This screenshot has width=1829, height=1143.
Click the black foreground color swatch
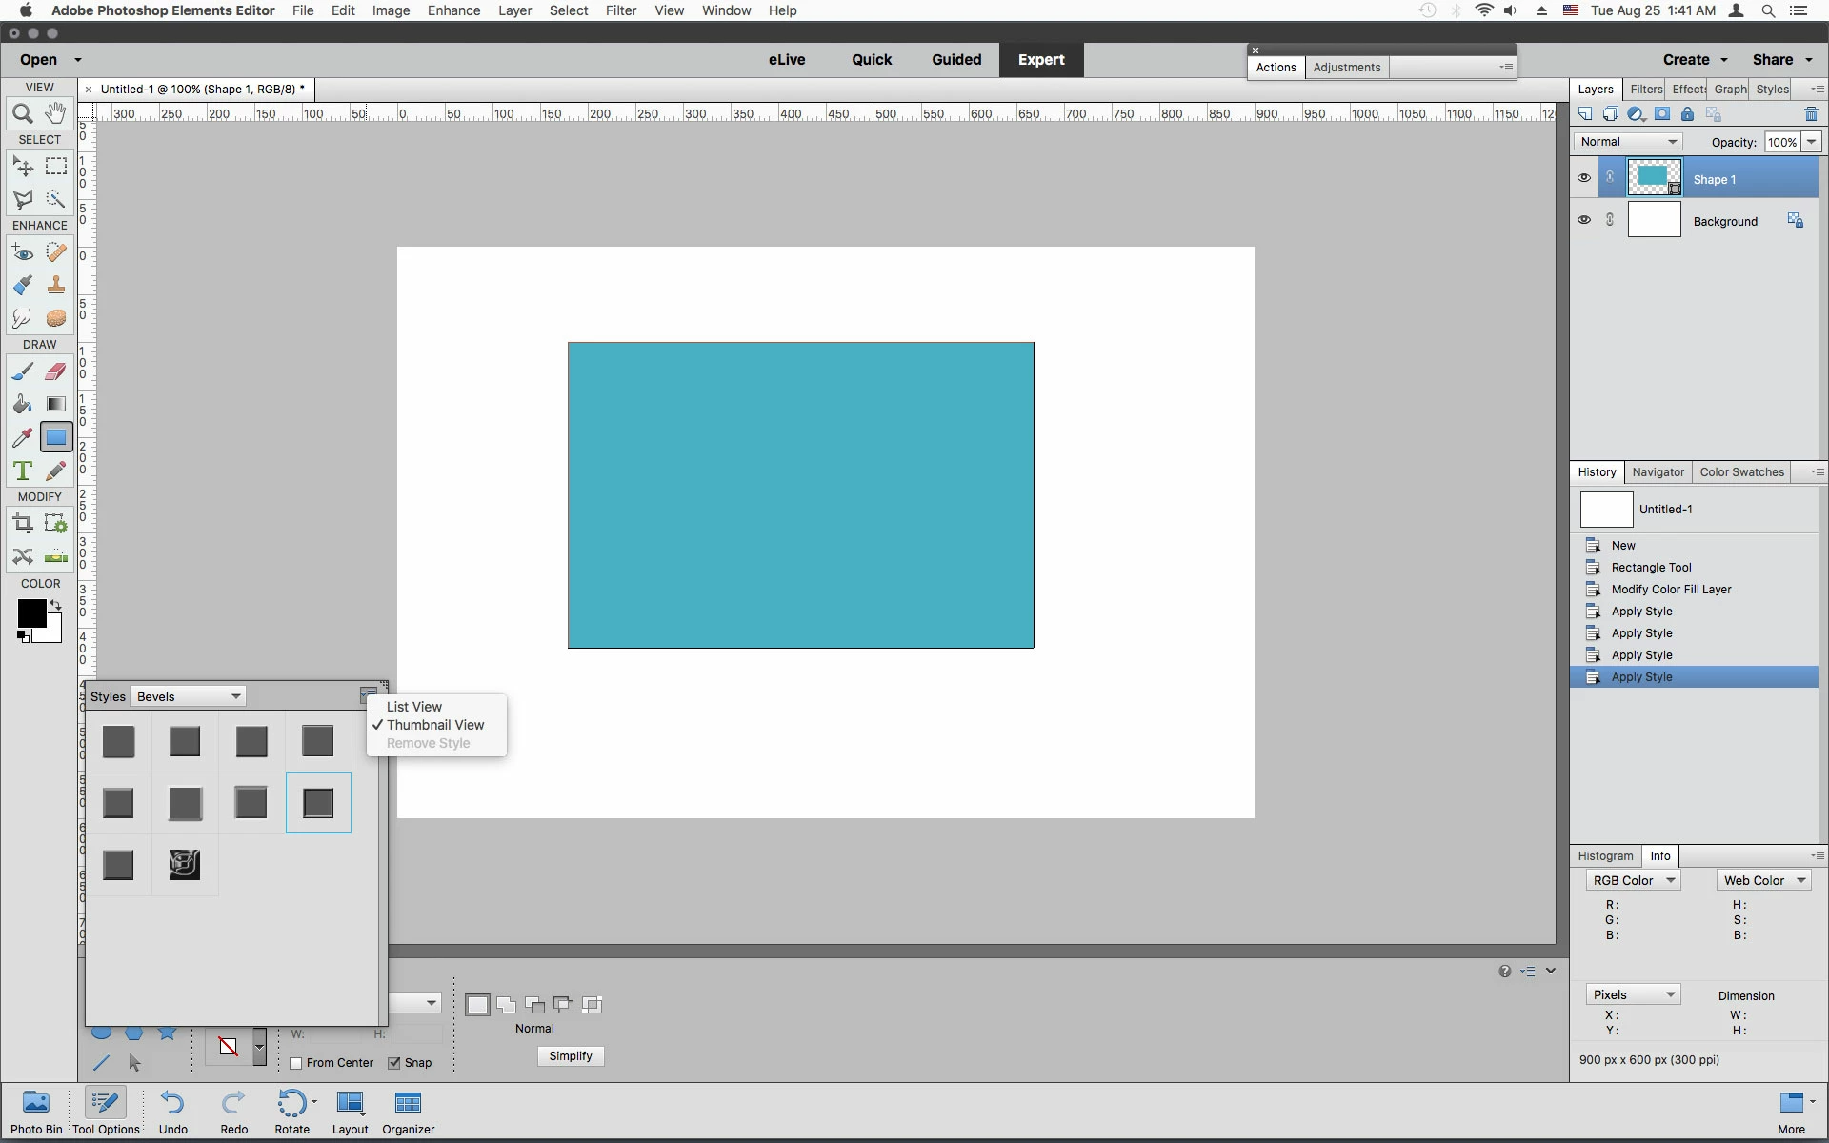30,613
